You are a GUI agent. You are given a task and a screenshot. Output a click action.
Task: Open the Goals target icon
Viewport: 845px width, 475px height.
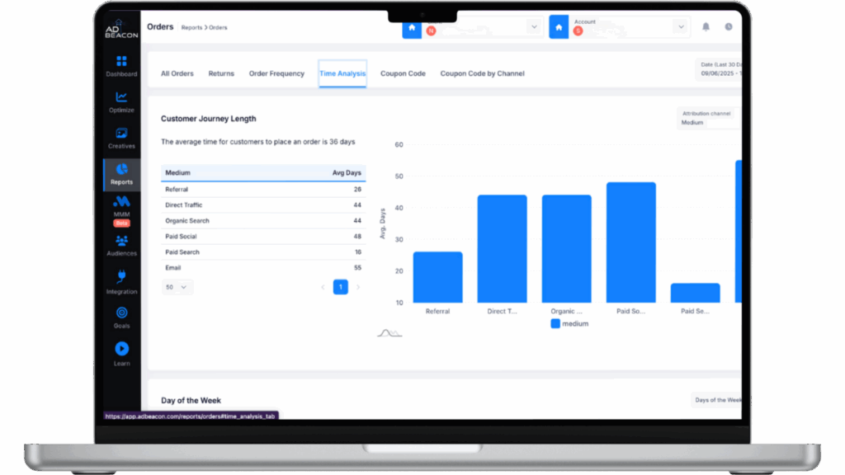[x=121, y=313]
